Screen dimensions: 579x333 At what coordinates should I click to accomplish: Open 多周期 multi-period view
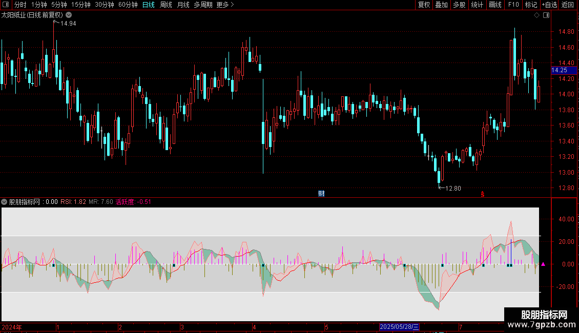click(203, 5)
